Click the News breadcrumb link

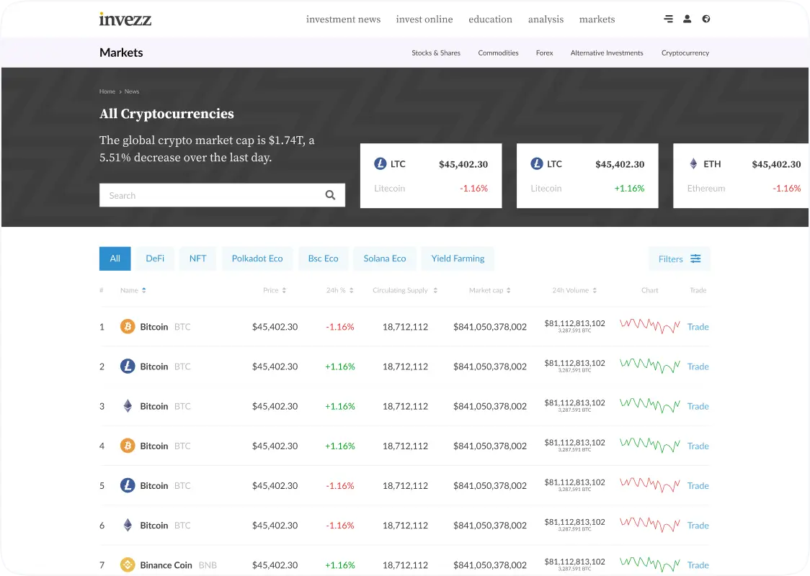point(132,91)
